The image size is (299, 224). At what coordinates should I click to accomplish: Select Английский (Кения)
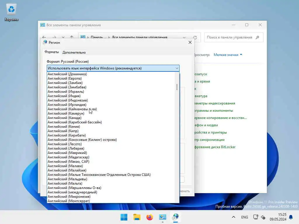tap(111, 127)
